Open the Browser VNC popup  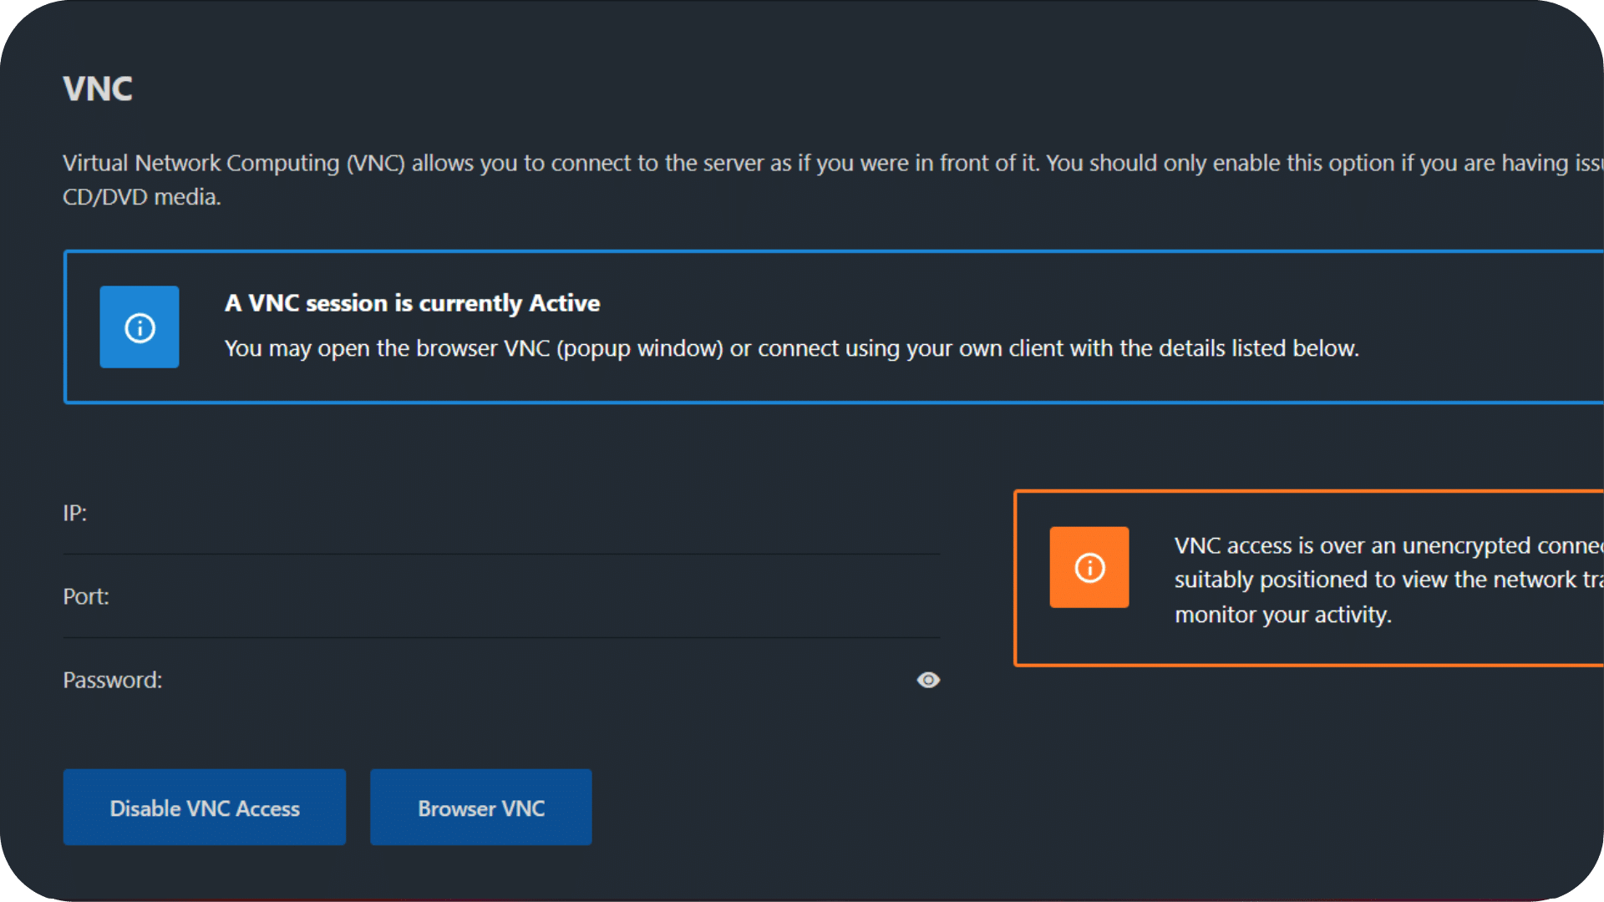tap(481, 808)
